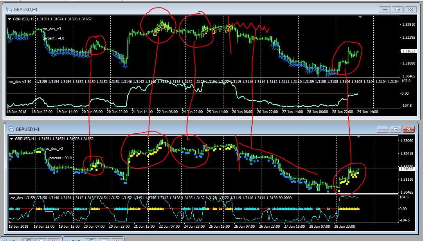The image size is (423, 241).
Task: Click price level 1.32415 on lower scale
Action: (x=407, y=154)
